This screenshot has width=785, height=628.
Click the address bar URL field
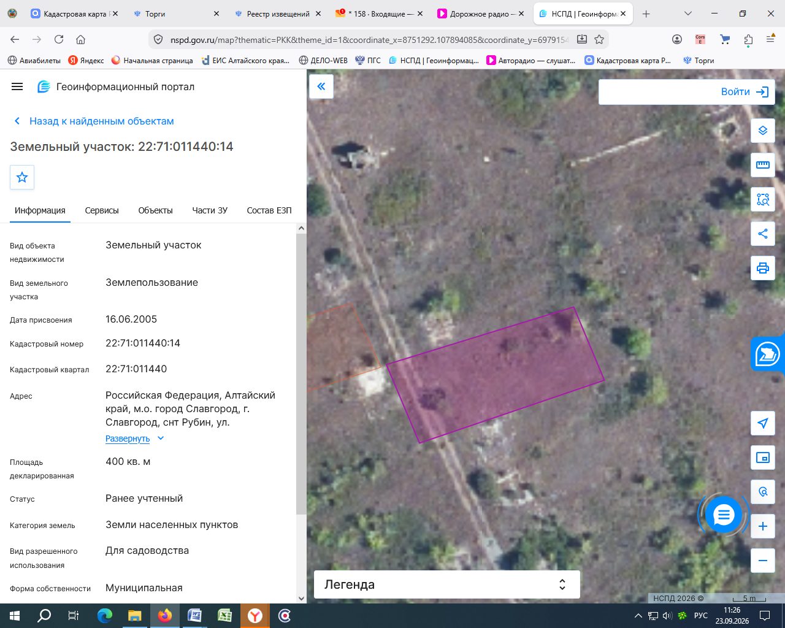coord(369,39)
